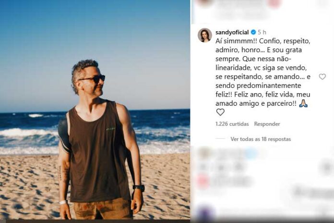The width and height of the screenshot is (334, 223).
Task: Open blurred brown avatar at top of comments
Action: (x=204, y=3)
